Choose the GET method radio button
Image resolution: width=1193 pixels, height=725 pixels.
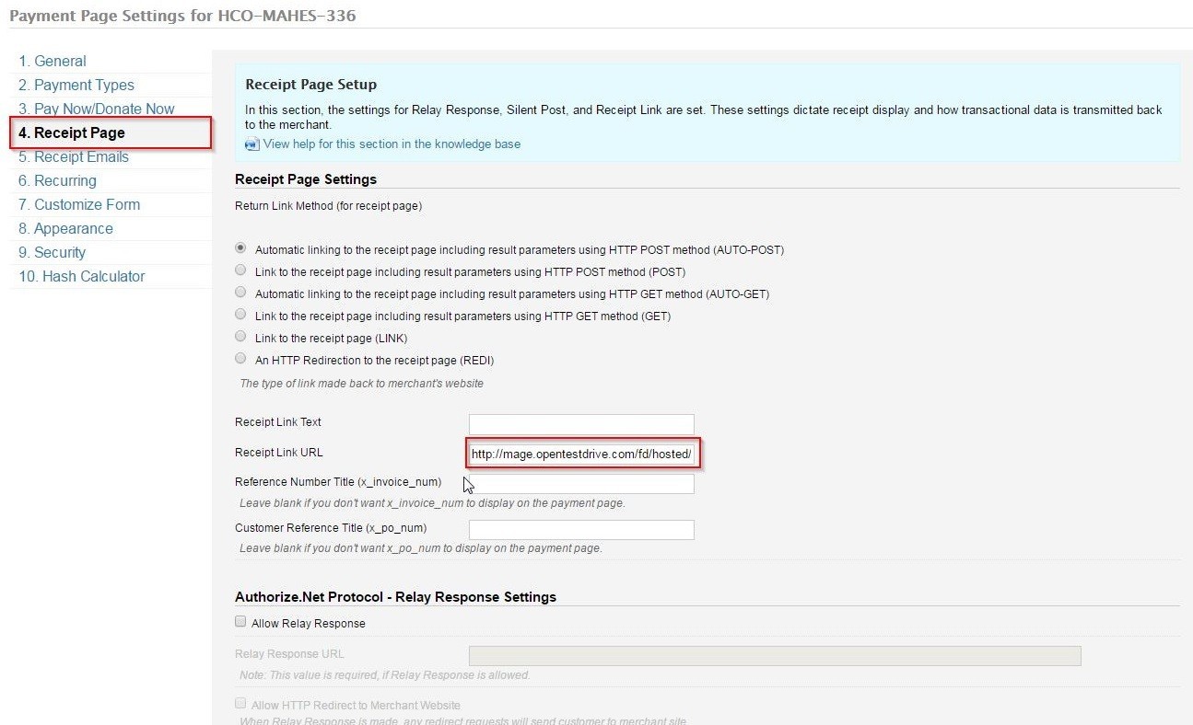coord(240,314)
